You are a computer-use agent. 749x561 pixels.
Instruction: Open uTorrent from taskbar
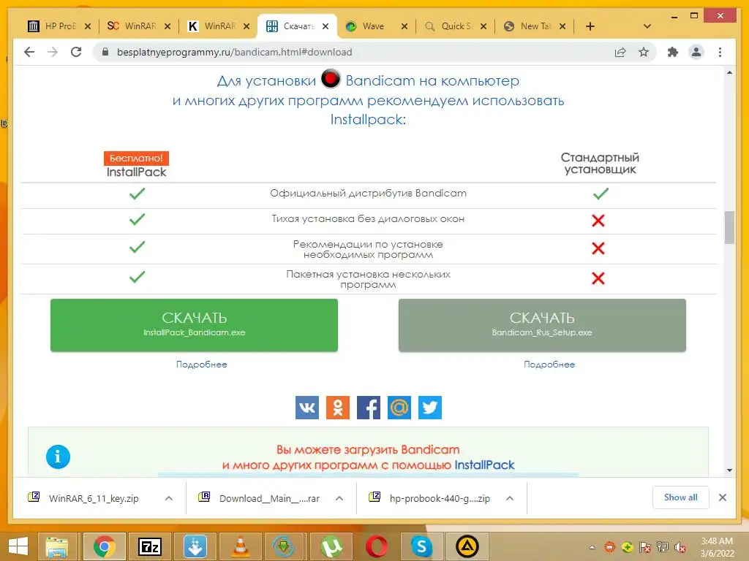tap(331, 546)
